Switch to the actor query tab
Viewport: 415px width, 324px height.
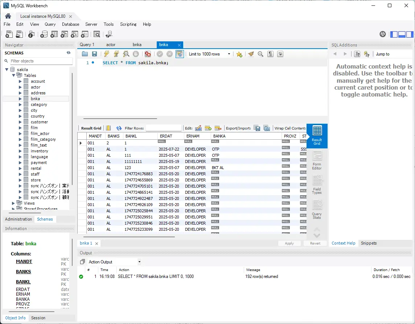point(111,44)
